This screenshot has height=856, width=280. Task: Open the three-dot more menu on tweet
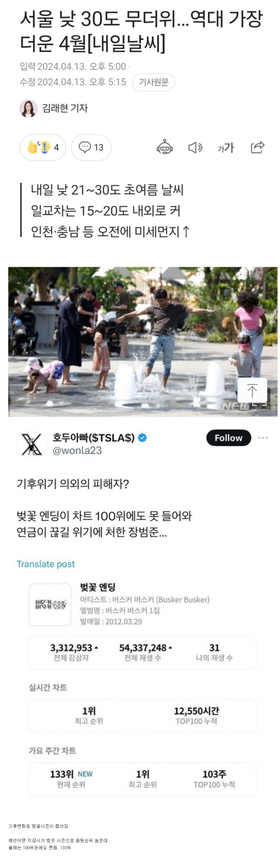pyautogui.click(x=263, y=438)
